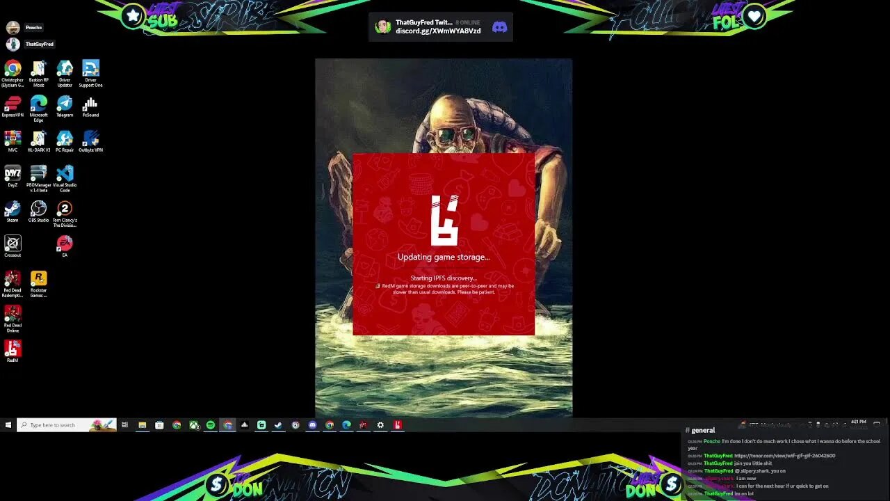Open the FxSound desktop icon

point(90,106)
